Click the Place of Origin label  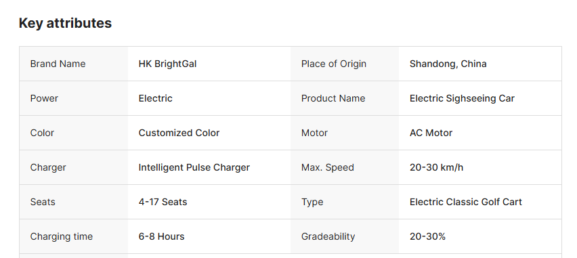point(334,64)
